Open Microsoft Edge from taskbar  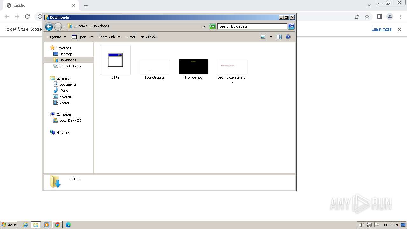point(68,225)
